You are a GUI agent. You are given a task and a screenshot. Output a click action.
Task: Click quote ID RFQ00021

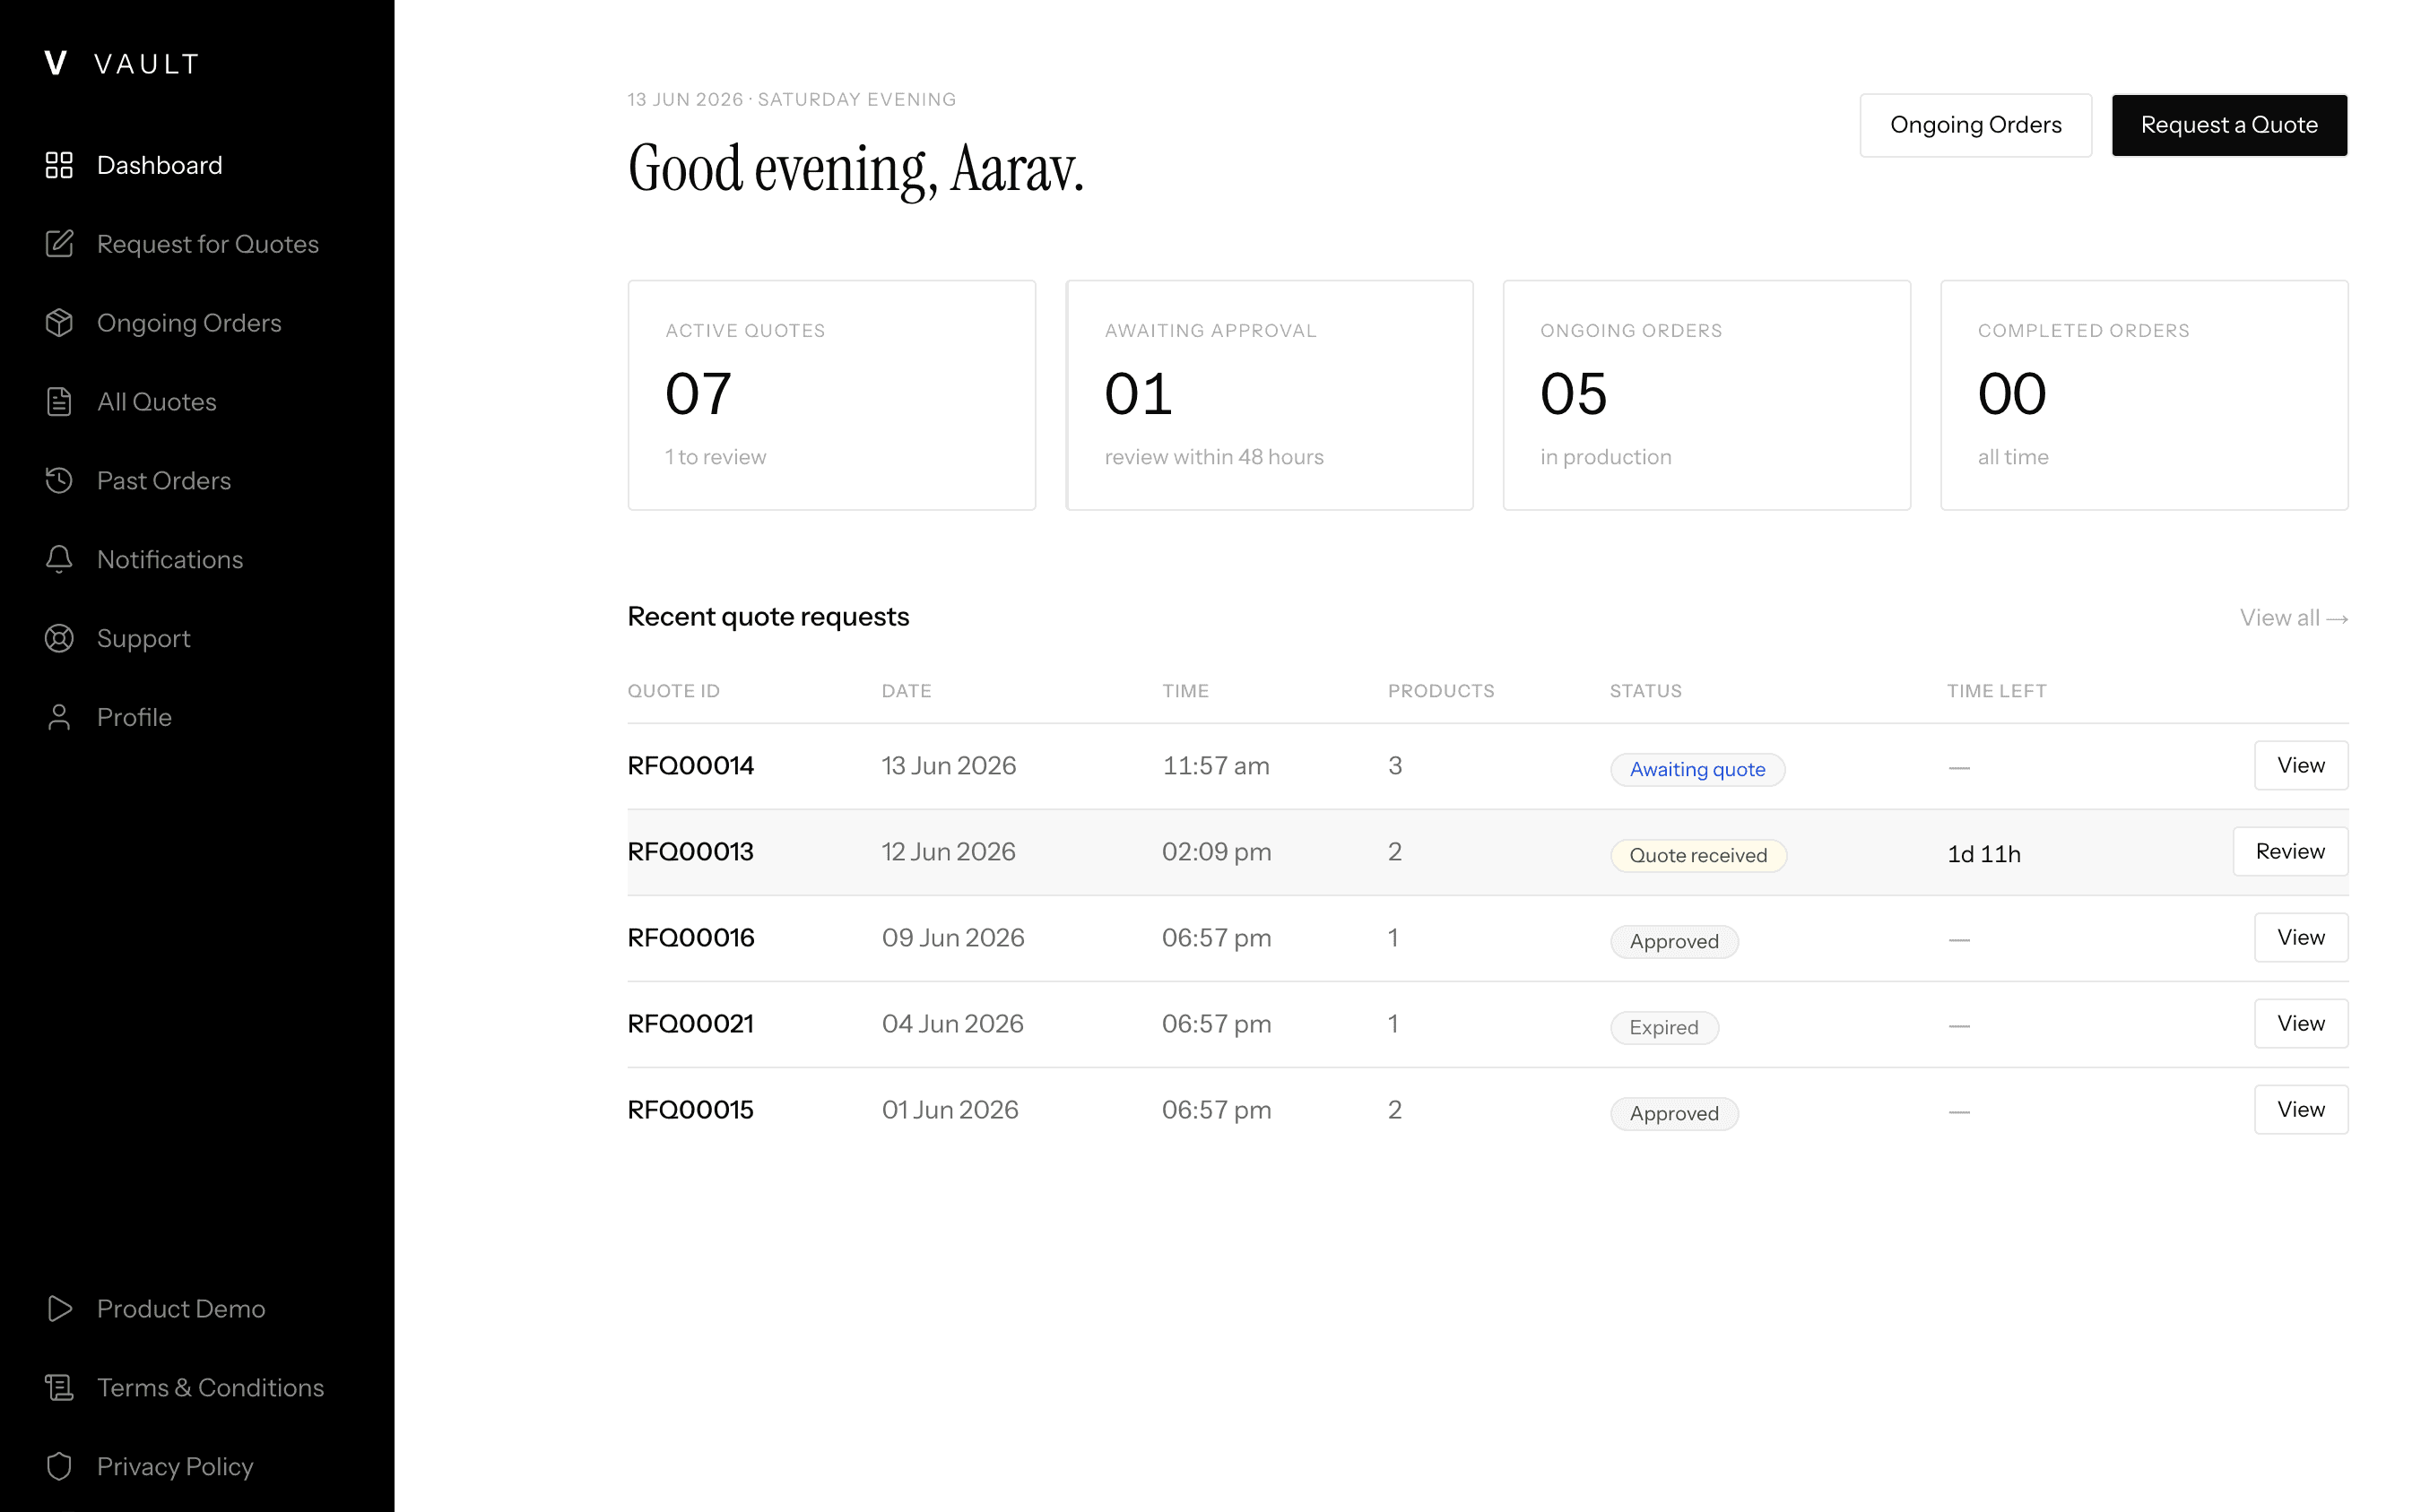(690, 1024)
